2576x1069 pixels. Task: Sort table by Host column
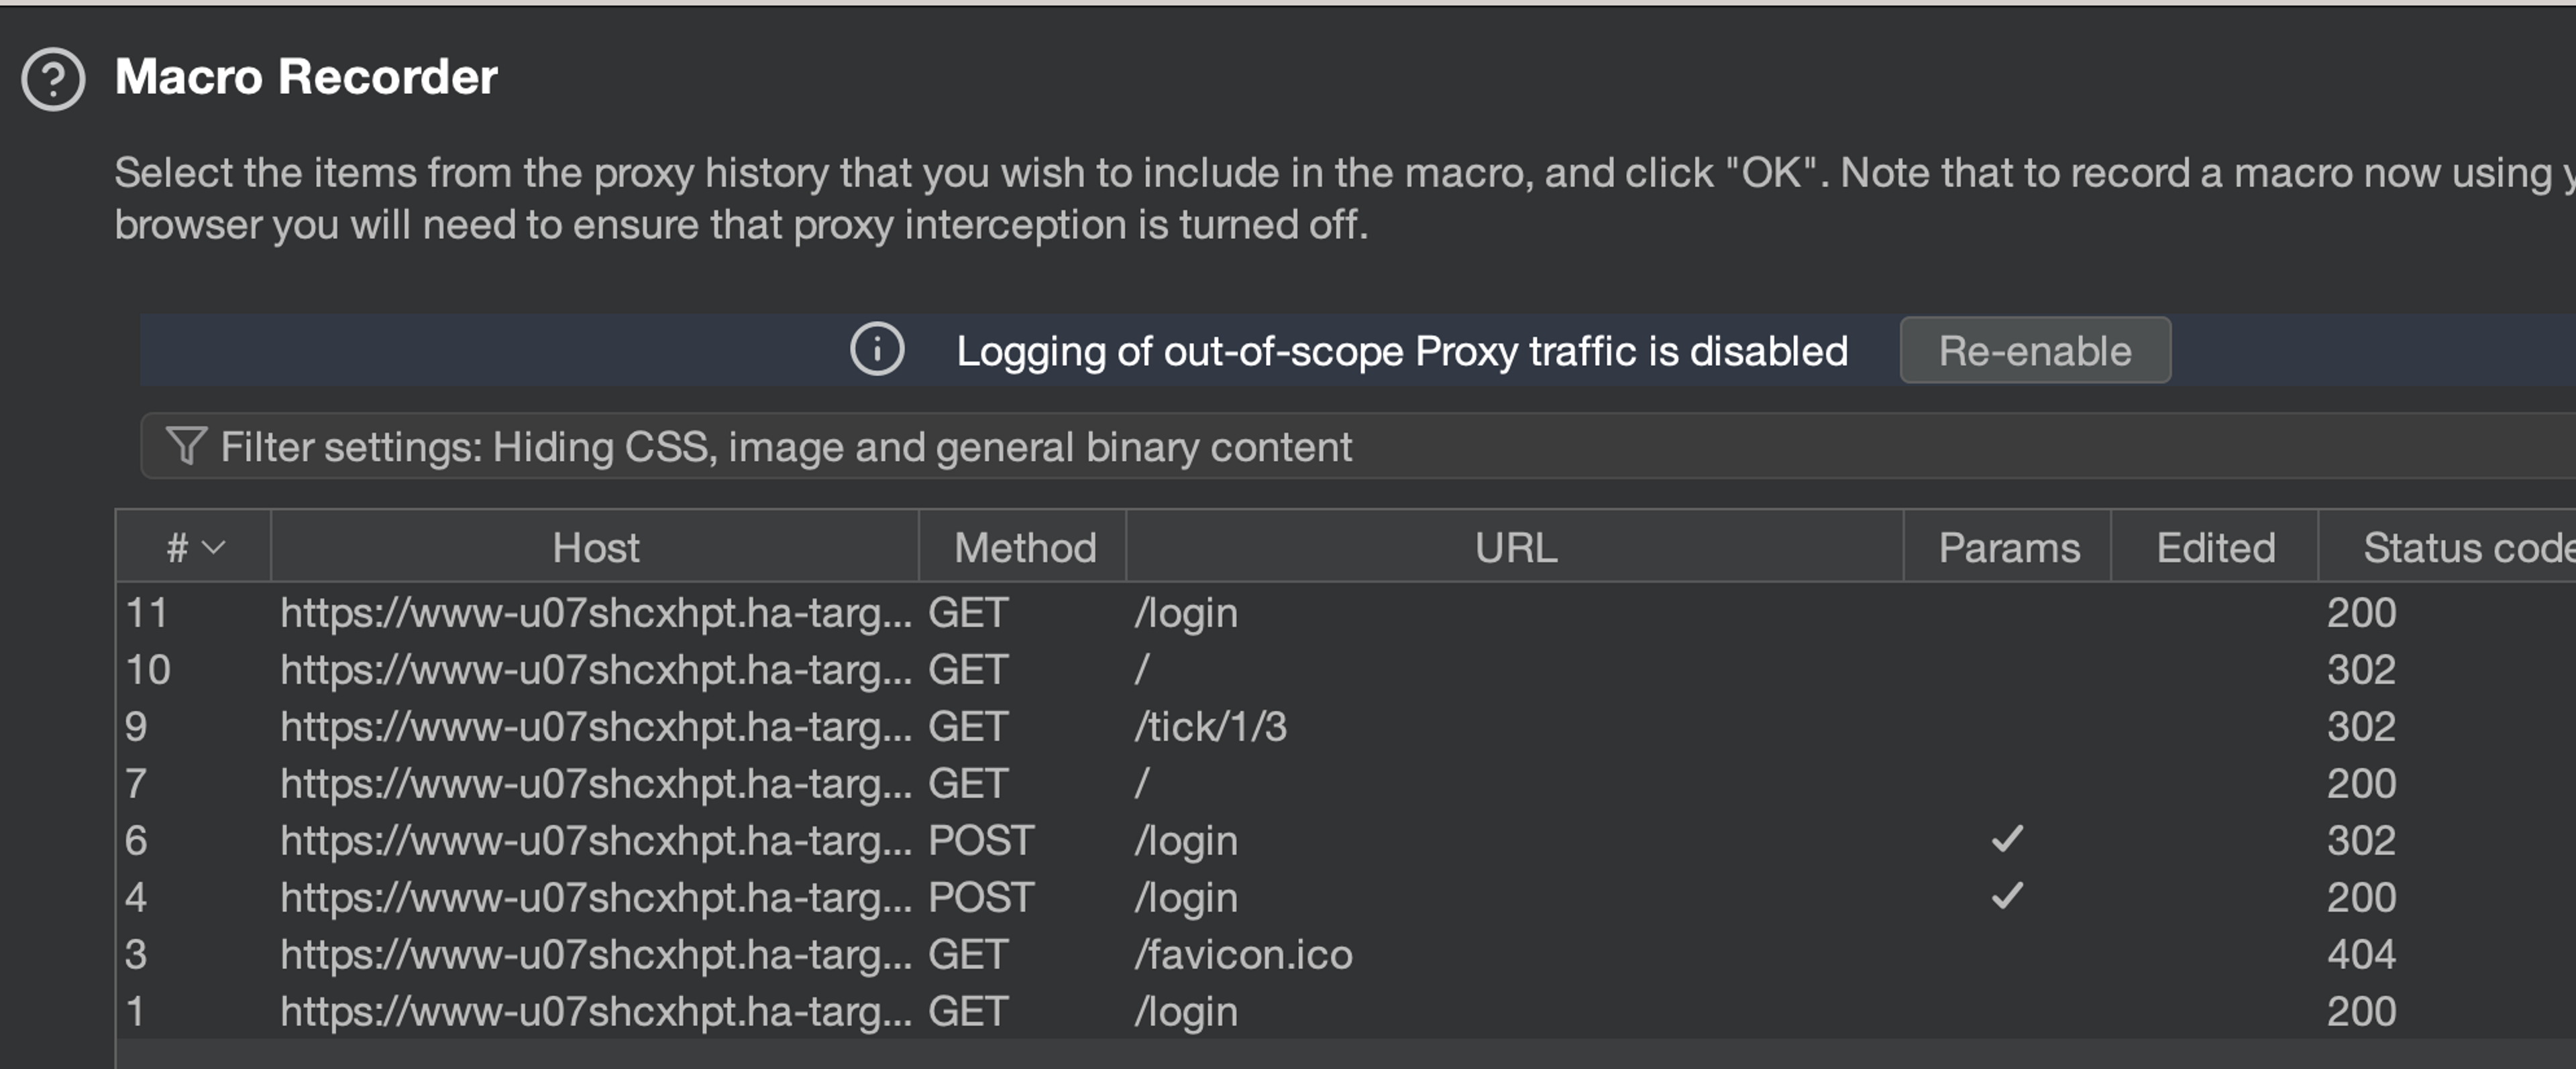pyautogui.click(x=595, y=548)
